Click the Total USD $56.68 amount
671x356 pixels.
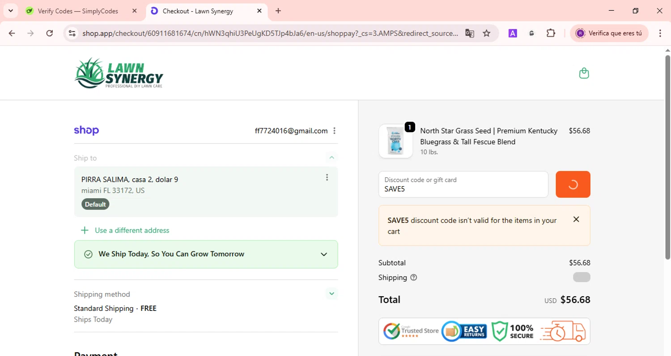click(567, 300)
